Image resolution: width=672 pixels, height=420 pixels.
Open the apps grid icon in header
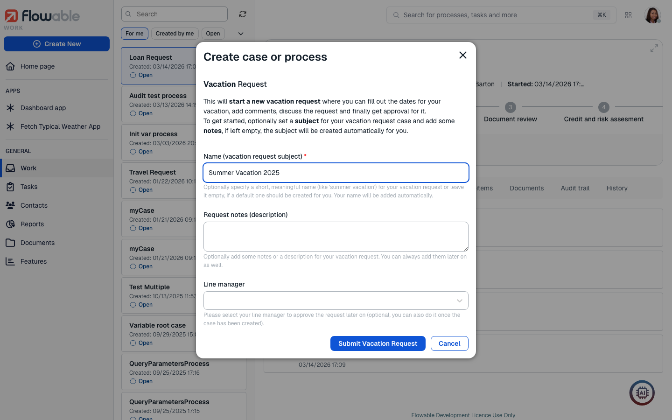click(x=628, y=15)
